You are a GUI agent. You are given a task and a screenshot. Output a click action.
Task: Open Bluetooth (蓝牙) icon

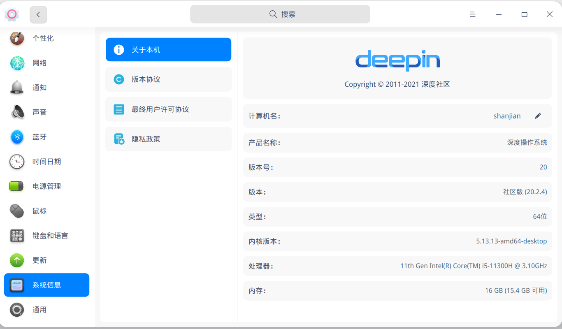17,137
